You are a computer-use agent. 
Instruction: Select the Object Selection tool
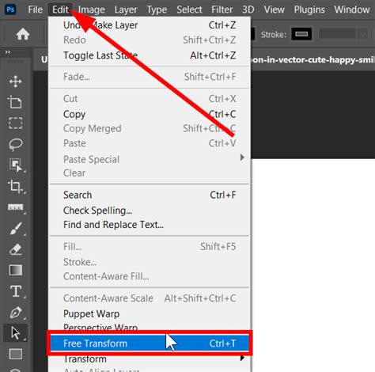coord(17,165)
